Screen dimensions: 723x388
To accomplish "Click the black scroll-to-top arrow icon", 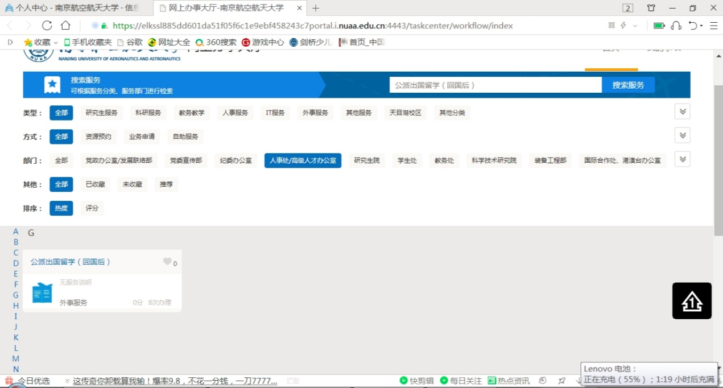I will pyautogui.click(x=692, y=300).
